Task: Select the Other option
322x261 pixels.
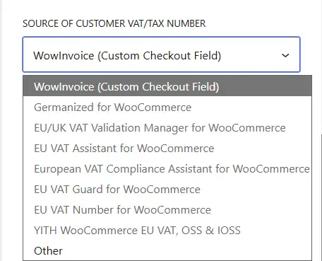Action: point(167,250)
